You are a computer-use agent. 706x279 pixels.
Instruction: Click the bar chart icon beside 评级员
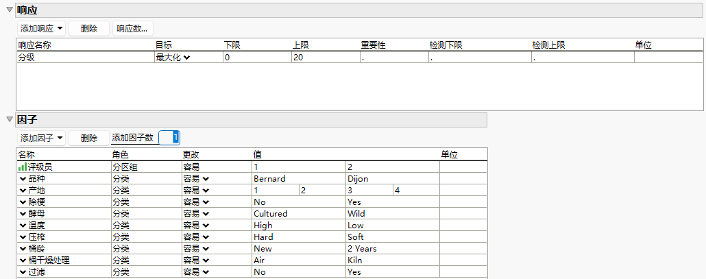point(22,167)
